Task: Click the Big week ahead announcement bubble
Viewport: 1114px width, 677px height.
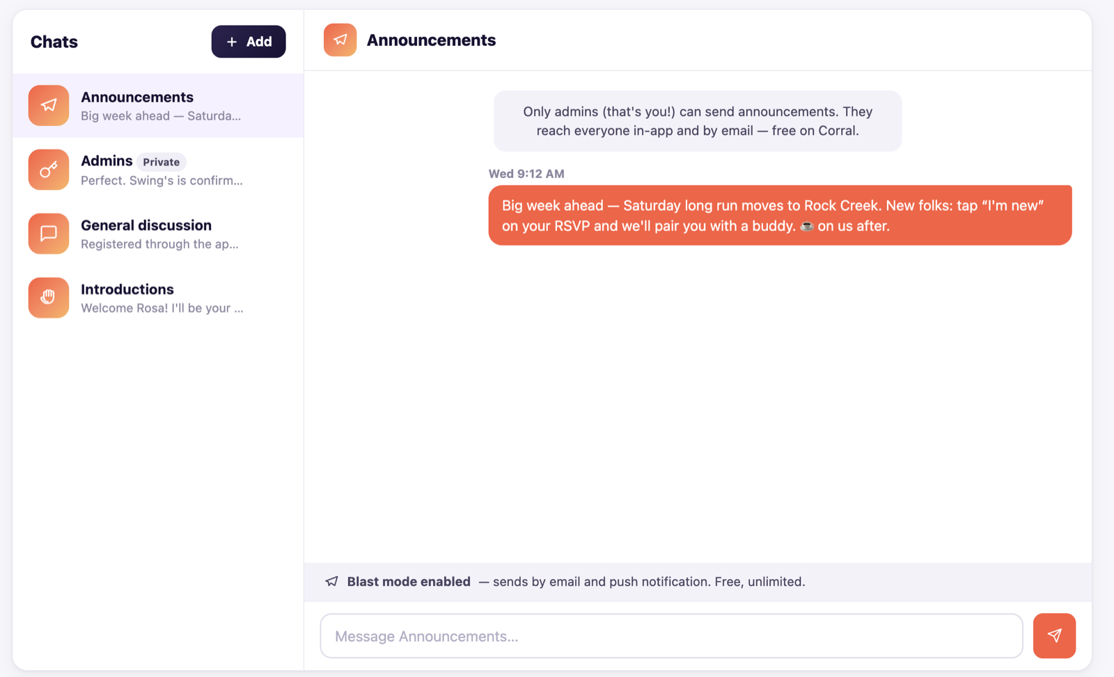Action: (x=780, y=215)
